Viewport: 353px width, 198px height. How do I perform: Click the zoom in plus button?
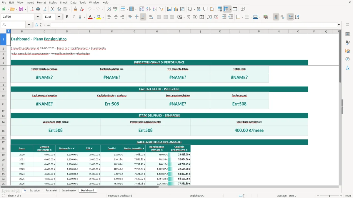tap(341, 196)
